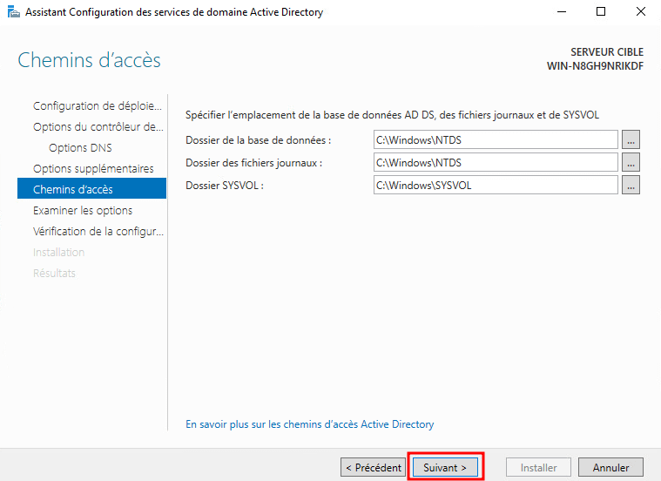Image resolution: width=661 pixels, height=481 pixels.
Task: Focus the log files folder path field
Action: (495, 162)
